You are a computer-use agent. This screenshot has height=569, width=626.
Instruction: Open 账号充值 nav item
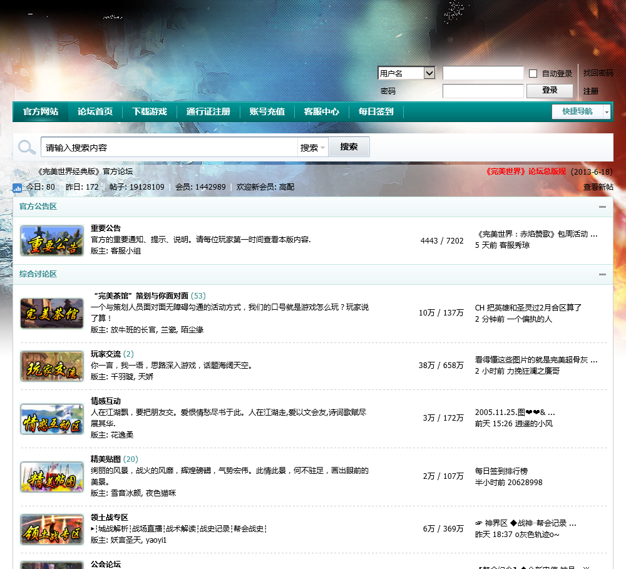pos(267,112)
